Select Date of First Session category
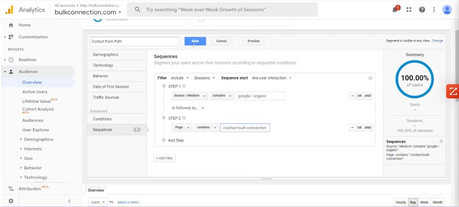The height and width of the screenshot is (207, 459). 117,87
